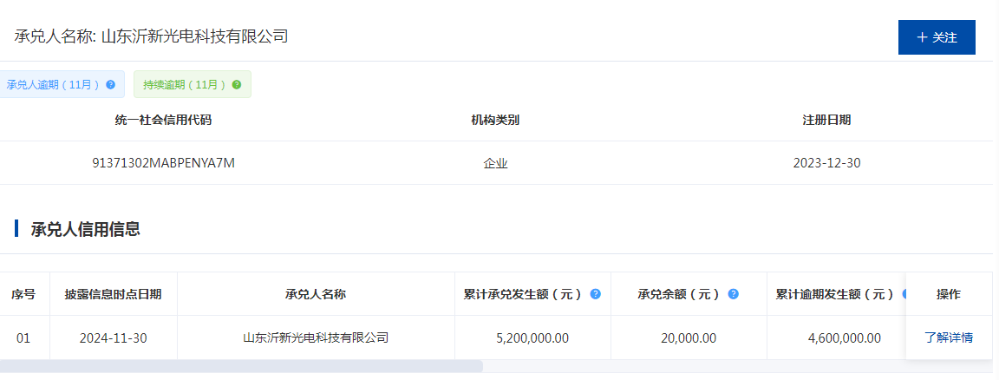The image size is (999, 380).
Task: Open help icon beside 持续逾期（11月）
Action: (237, 84)
